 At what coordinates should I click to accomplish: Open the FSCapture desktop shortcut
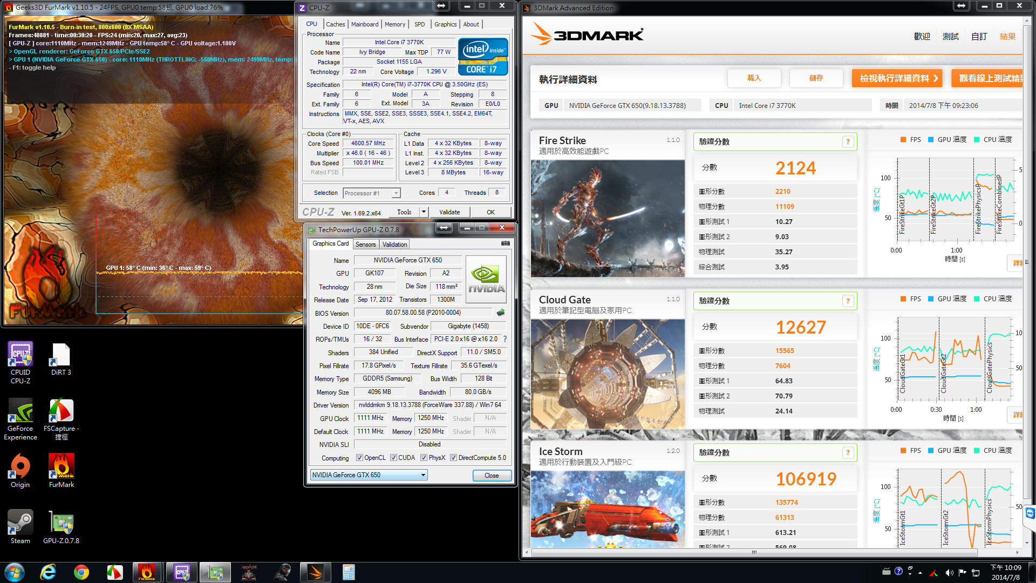pos(61,419)
